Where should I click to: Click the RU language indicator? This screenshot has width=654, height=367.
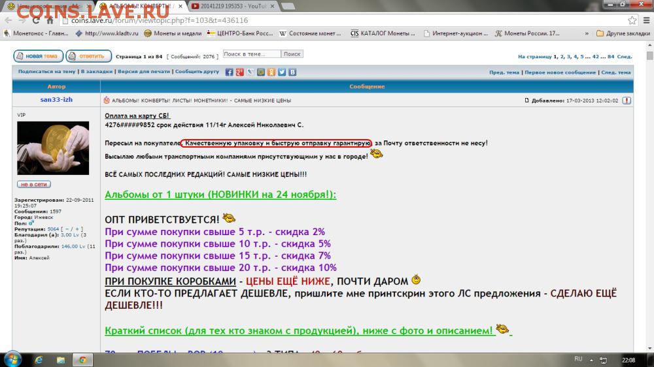(578, 359)
